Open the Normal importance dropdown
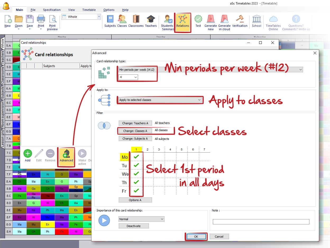Image resolution: width=330 pixels, height=248 pixels. [x=141, y=219]
